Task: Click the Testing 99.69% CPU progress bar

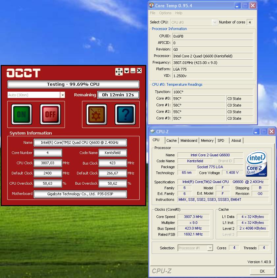Action: (x=73, y=84)
